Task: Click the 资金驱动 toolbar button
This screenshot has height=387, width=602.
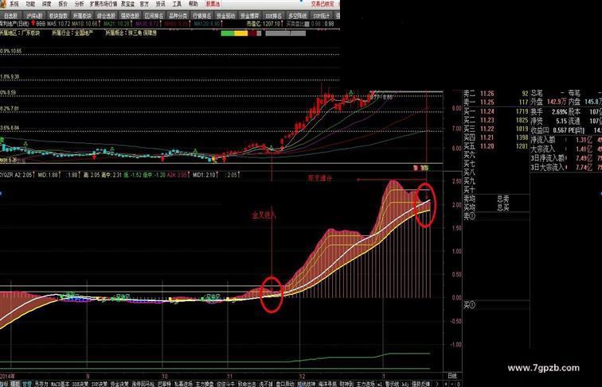Action: point(226,16)
